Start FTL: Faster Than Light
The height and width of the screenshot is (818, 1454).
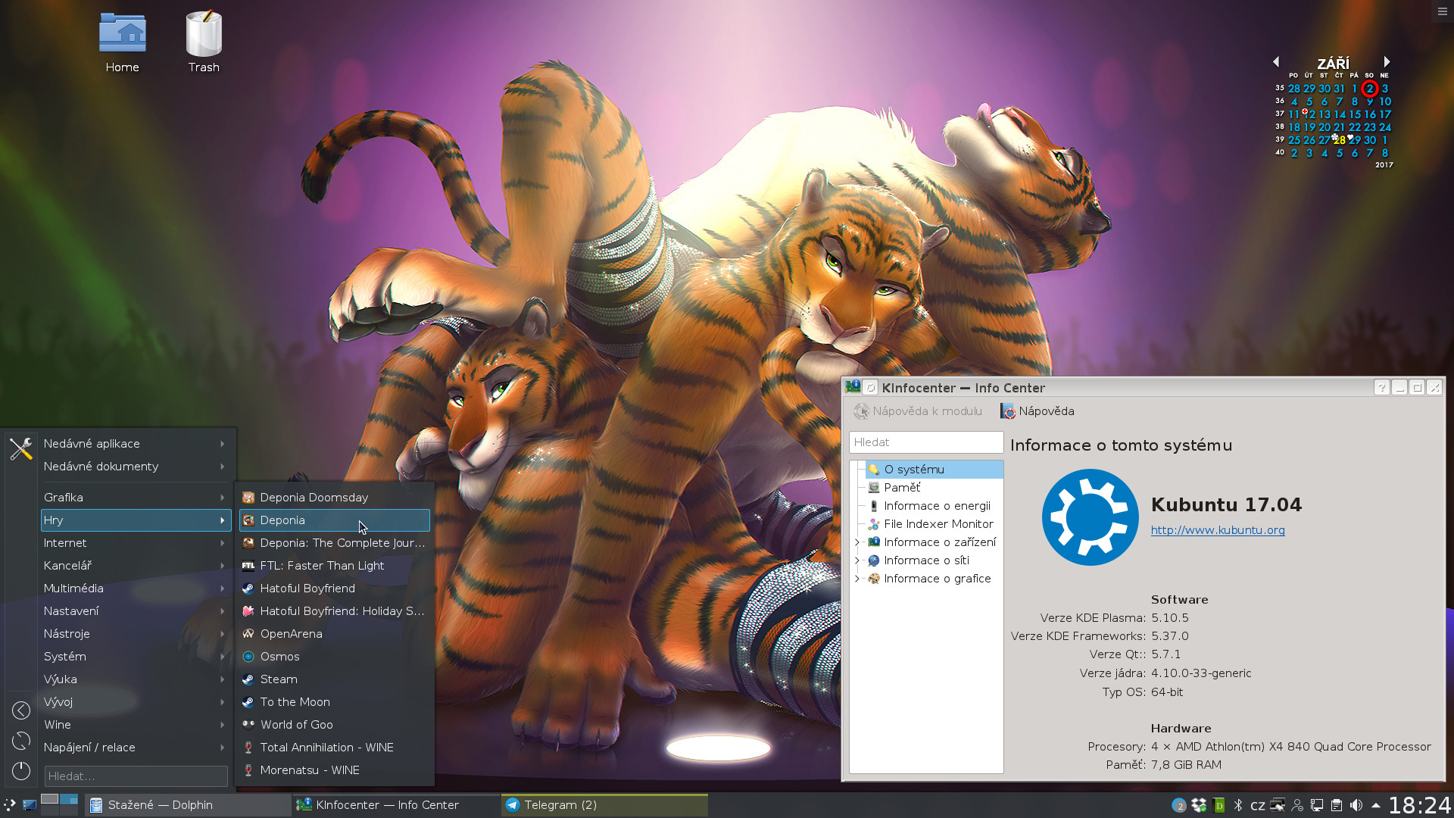(335, 566)
